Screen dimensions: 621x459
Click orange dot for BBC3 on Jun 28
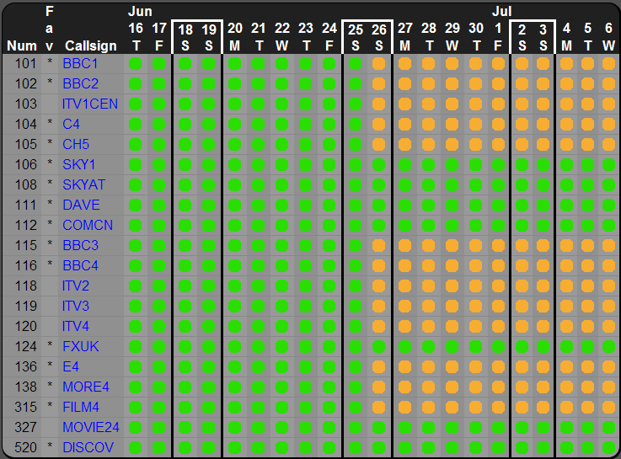point(429,245)
